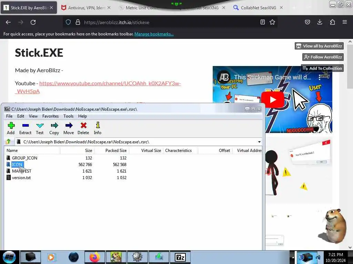The image size is (353, 264).
Task: Click the Firefox URL address bar
Action: [170, 22]
